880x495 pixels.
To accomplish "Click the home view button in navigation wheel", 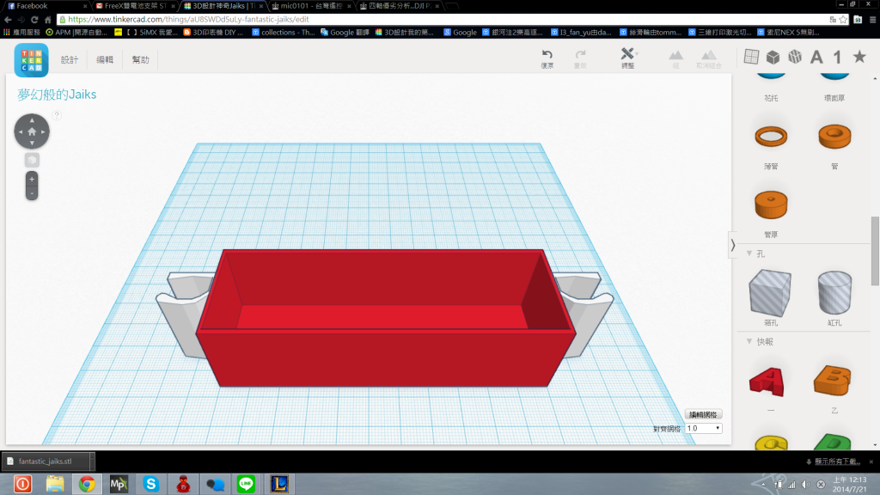I will pos(32,131).
